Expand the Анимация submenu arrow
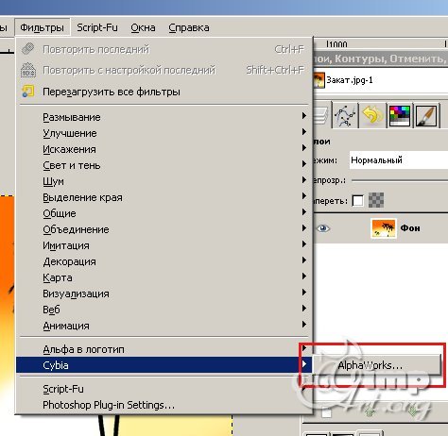The width and height of the screenshot is (448, 436). click(x=304, y=325)
